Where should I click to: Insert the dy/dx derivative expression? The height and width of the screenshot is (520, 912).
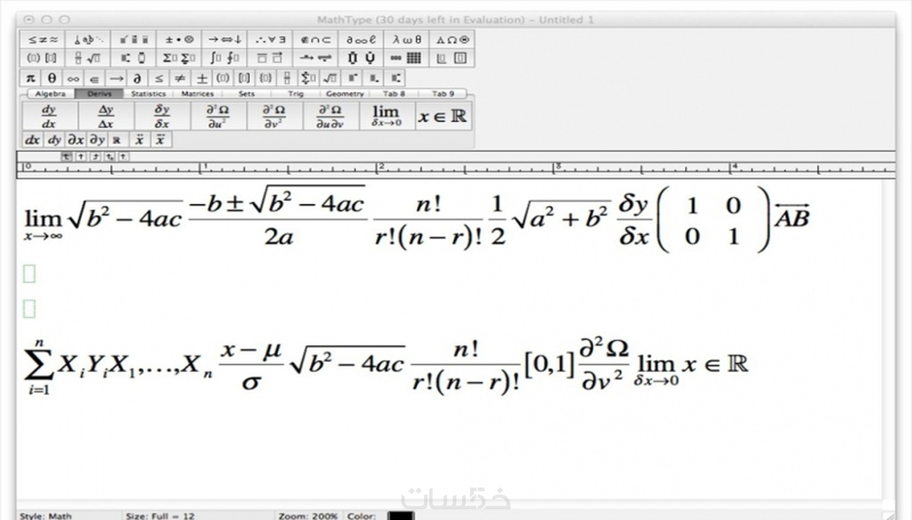point(49,116)
